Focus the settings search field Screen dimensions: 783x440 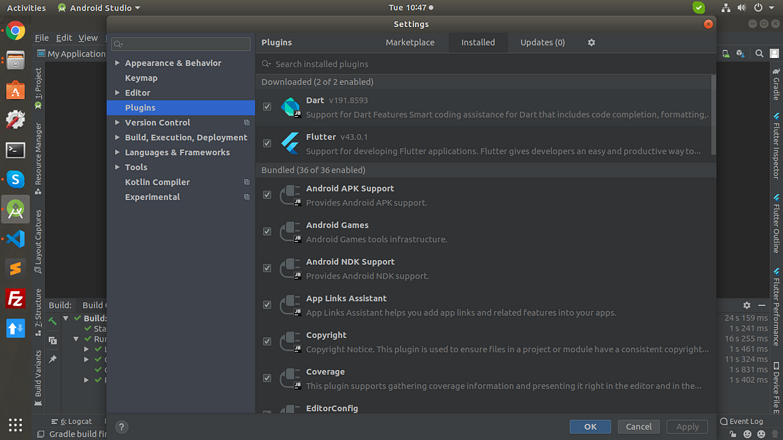click(x=181, y=44)
